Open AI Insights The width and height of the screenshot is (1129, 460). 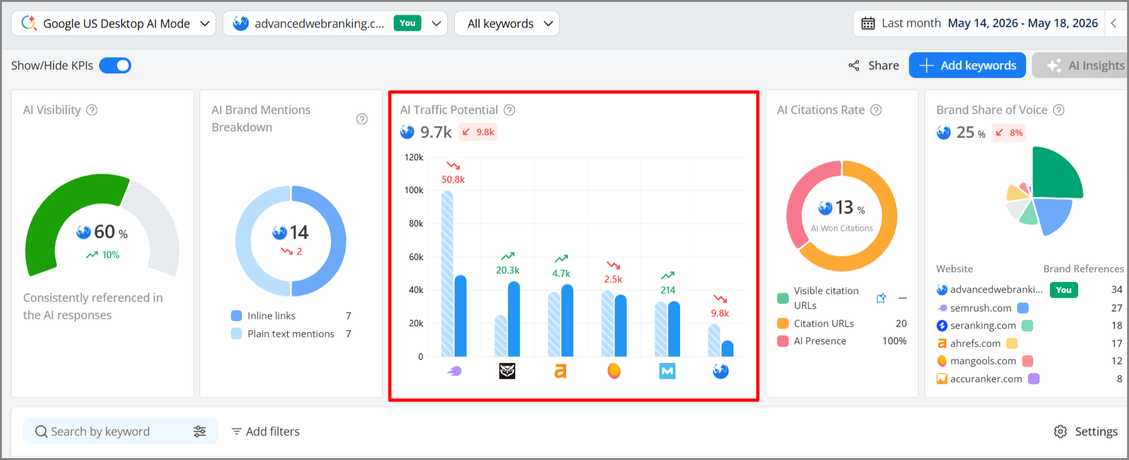tap(1081, 66)
